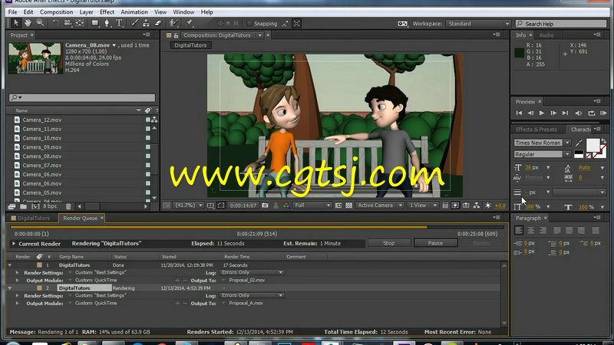The width and height of the screenshot is (614, 345).
Task: Select the Roto Brush tool
Action: click(x=173, y=24)
